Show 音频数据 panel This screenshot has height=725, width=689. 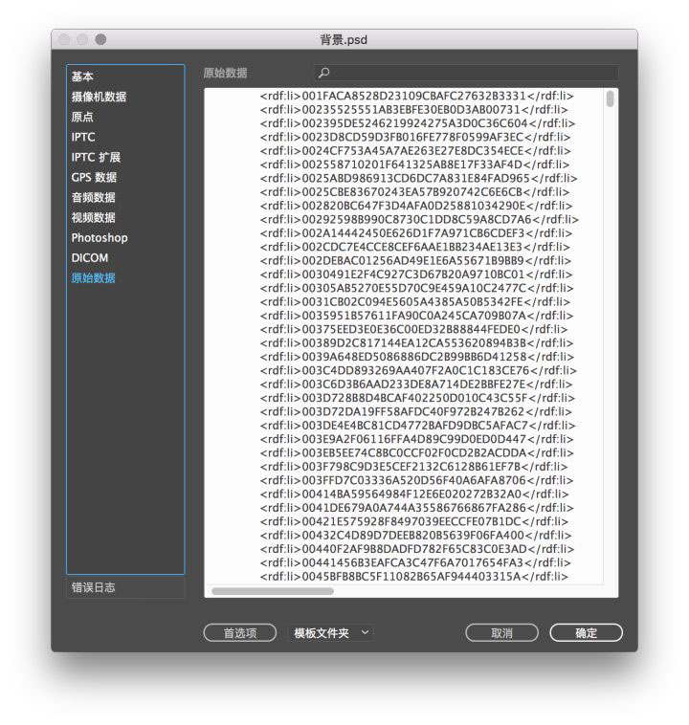(93, 197)
